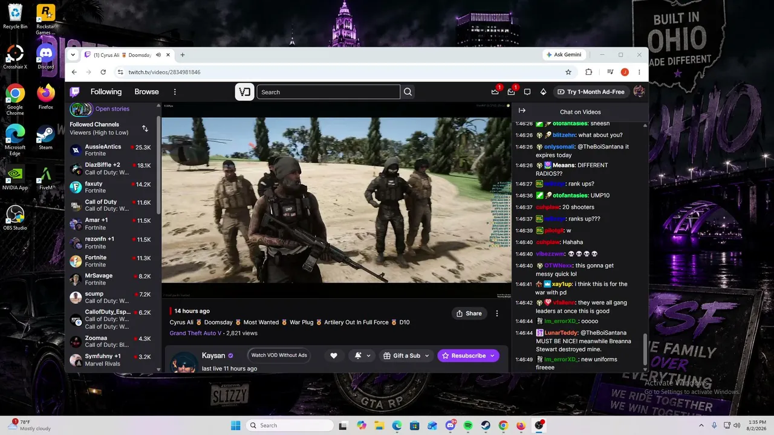Screen dimensions: 774x435
Task: Switch to the Following tab
Action: [x=106, y=92]
